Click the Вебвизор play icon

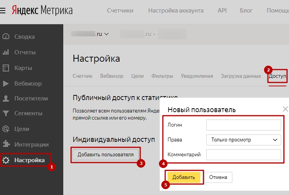[x=6, y=84]
